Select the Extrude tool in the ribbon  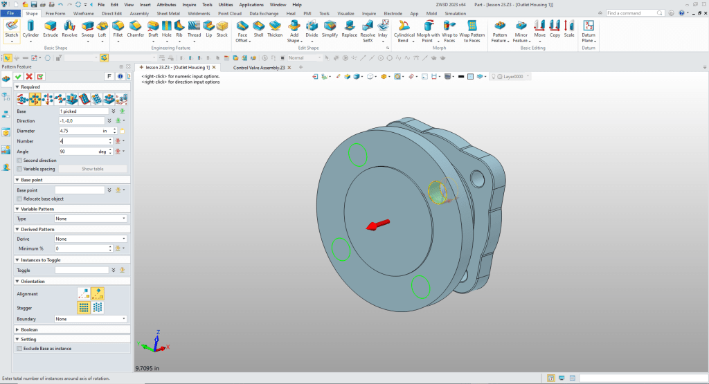51,28
